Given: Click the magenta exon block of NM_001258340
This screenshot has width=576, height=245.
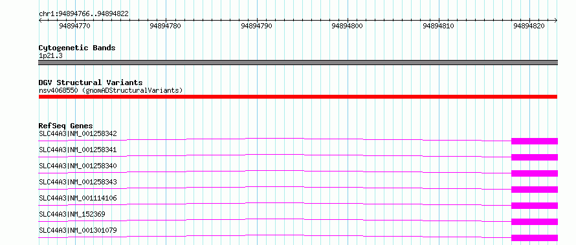Looking at the screenshot, I should [535, 173].
